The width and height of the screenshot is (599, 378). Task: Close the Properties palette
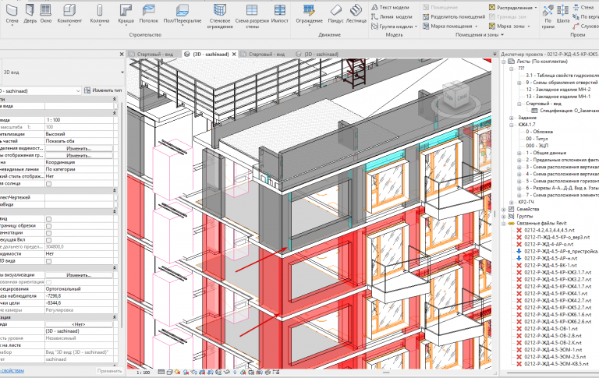122,55
